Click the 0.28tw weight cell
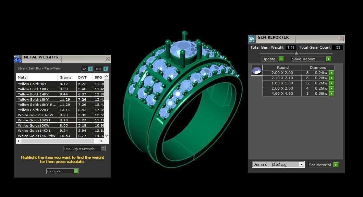The height and width of the screenshot is (197, 363). (321, 78)
